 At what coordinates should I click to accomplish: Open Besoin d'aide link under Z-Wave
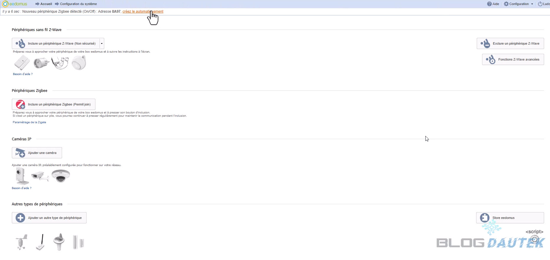23,74
